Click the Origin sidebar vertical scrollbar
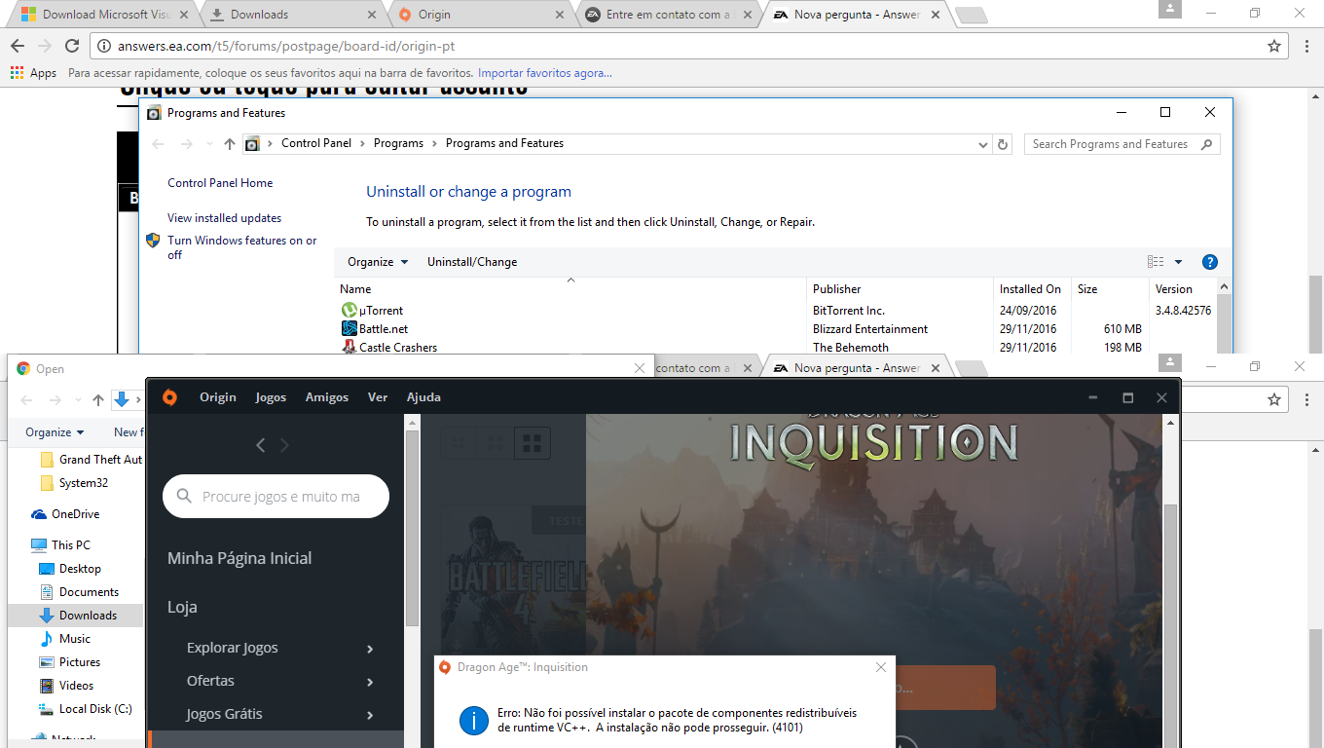 click(x=412, y=526)
